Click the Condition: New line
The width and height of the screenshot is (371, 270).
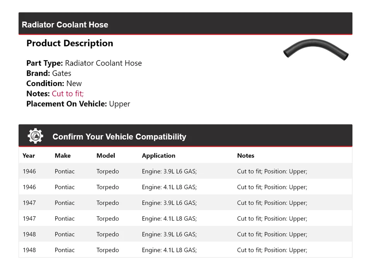(54, 83)
